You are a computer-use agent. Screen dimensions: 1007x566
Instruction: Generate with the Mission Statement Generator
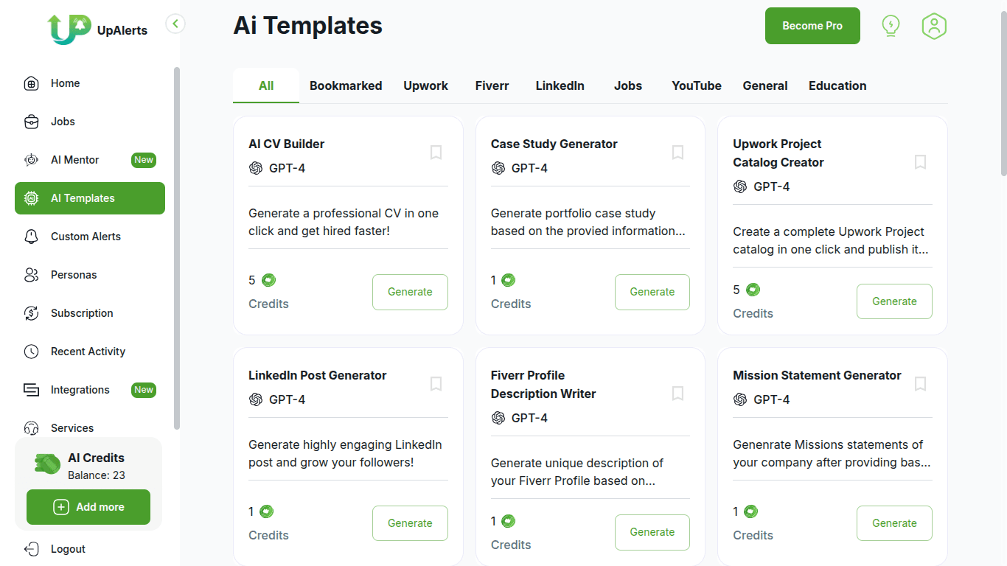[x=894, y=523]
